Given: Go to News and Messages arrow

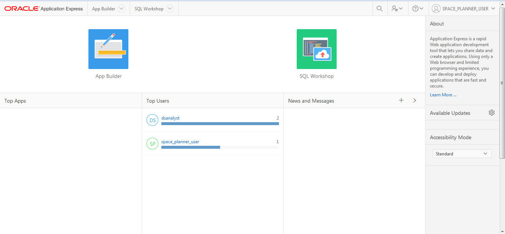Looking at the screenshot, I should tap(415, 100).
